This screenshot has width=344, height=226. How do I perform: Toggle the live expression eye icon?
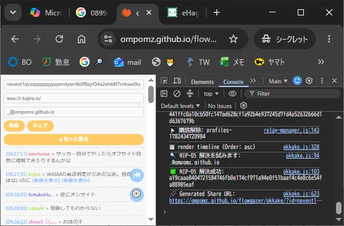point(232,94)
